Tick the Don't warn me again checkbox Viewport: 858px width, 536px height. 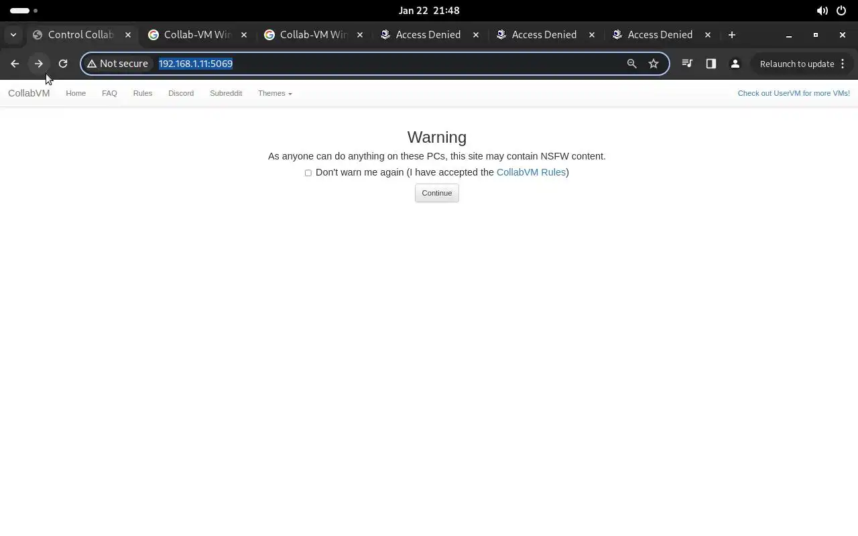pos(308,173)
